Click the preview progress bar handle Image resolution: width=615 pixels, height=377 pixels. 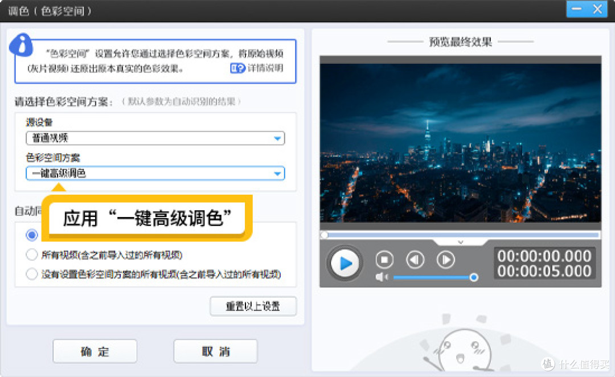click(x=325, y=235)
